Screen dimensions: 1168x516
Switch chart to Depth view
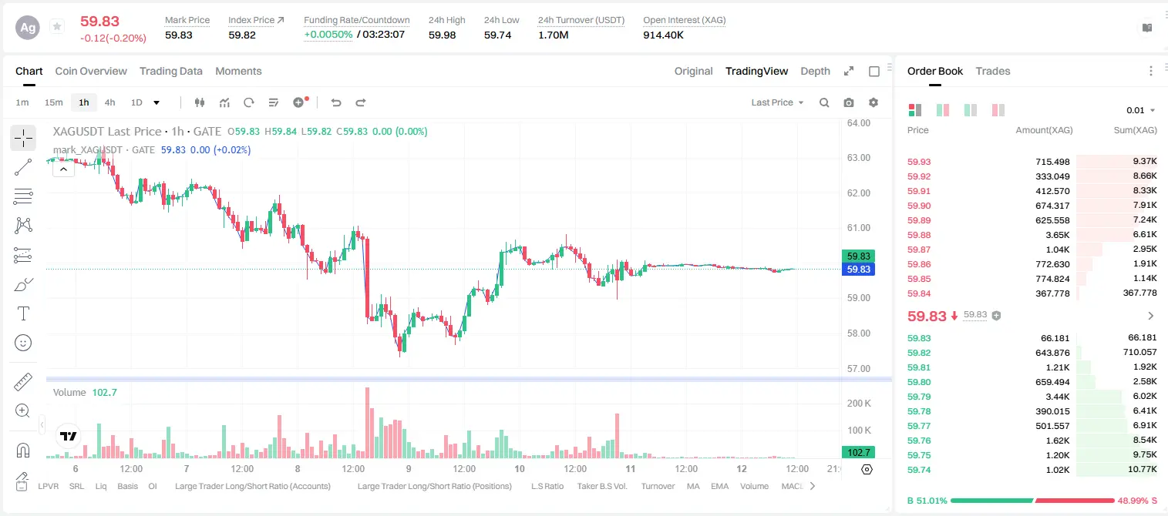[815, 71]
